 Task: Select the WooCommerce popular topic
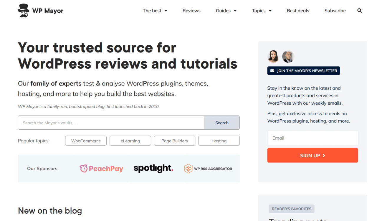coord(86,141)
